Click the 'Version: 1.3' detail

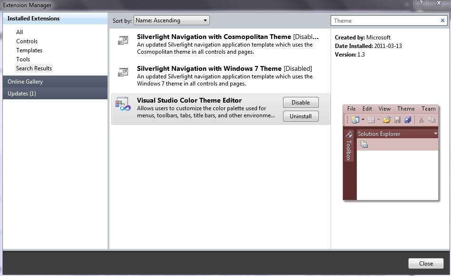[350, 55]
